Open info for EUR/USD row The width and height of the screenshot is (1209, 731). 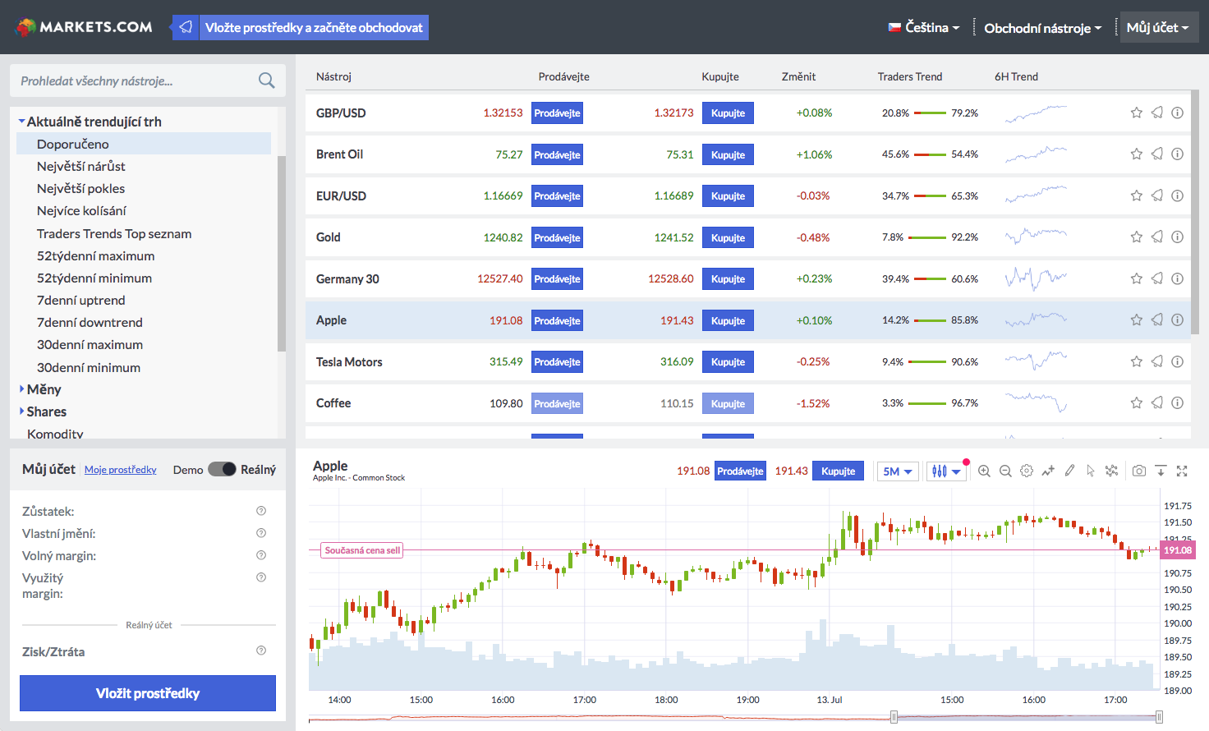pyautogui.click(x=1177, y=195)
